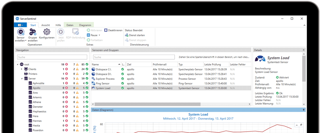Select Hermes server in the tree
The height and width of the screenshot is (133, 321).
pyautogui.click(x=37, y=121)
